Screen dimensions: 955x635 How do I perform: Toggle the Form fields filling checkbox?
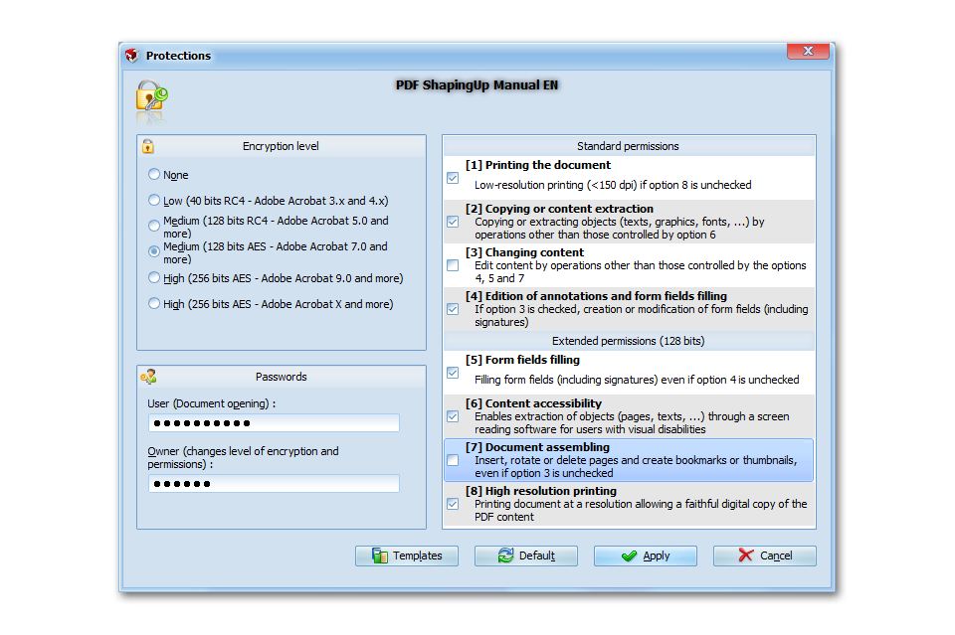453,373
